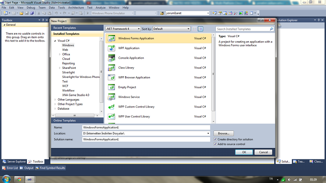Image resolution: width=326 pixels, height=183 pixels.
Task: Open the Toolbox panel options dropdown arrow
Action: tap(39, 20)
